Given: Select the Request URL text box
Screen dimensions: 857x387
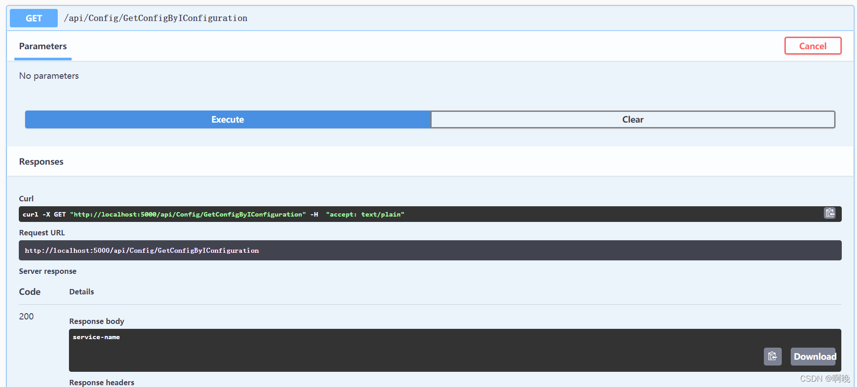Looking at the screenshot, I should 430,250.
